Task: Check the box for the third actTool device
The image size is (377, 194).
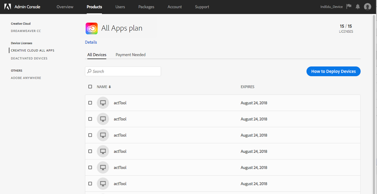Action: [x=90, y=135]
